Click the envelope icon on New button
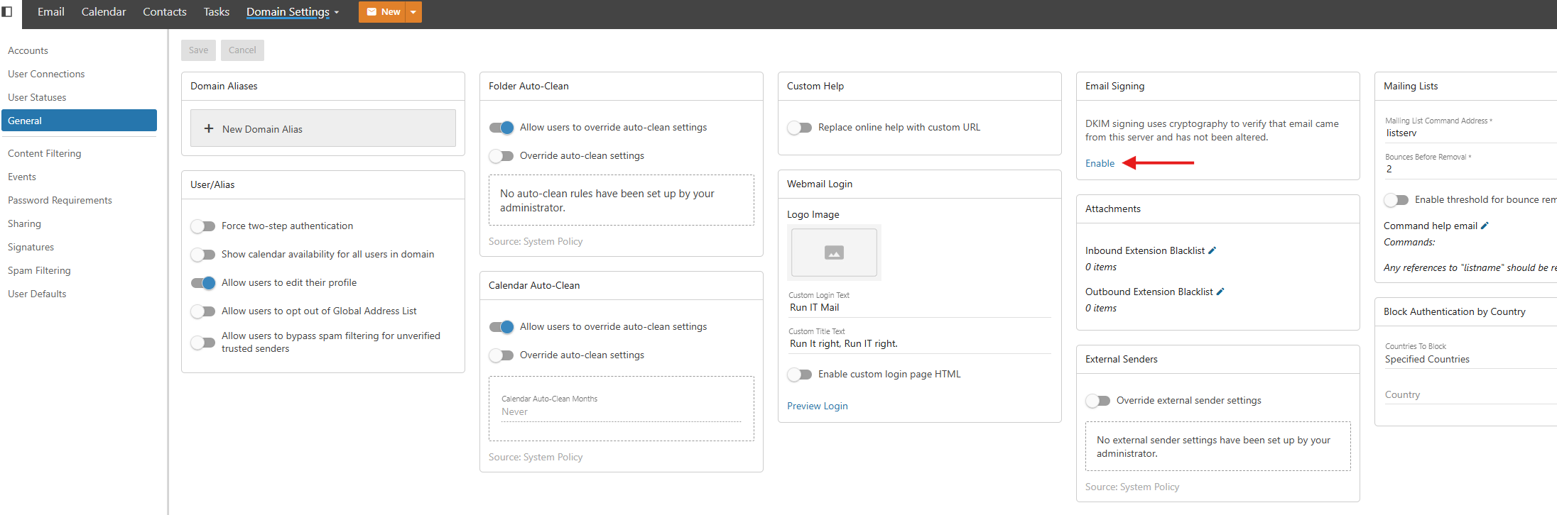 click(371, 12)
